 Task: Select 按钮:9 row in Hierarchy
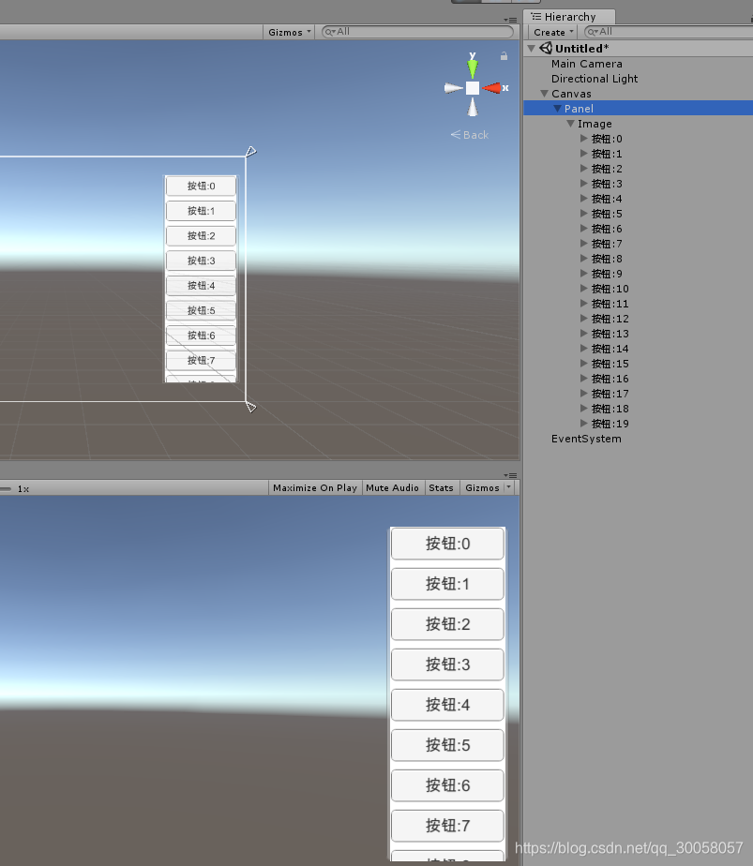638,274
